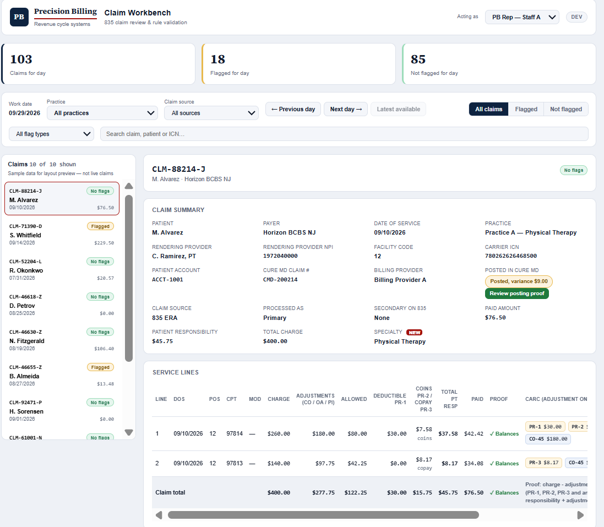This screenshot has height=527, width=604.
Task: Click the No flags badge in claim header
Action: coord(573,170)
